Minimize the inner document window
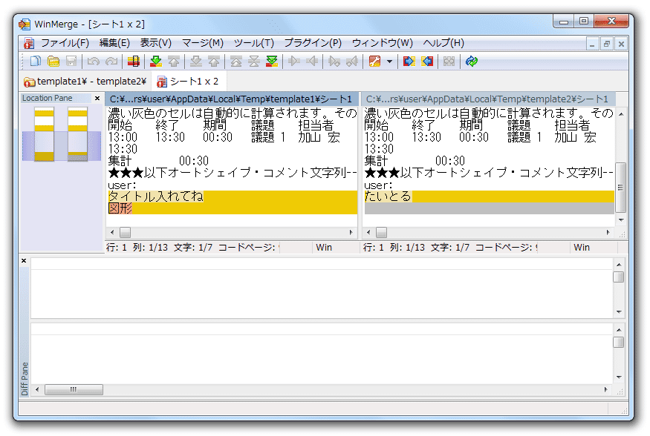650x436 pixels. point(592,44)
